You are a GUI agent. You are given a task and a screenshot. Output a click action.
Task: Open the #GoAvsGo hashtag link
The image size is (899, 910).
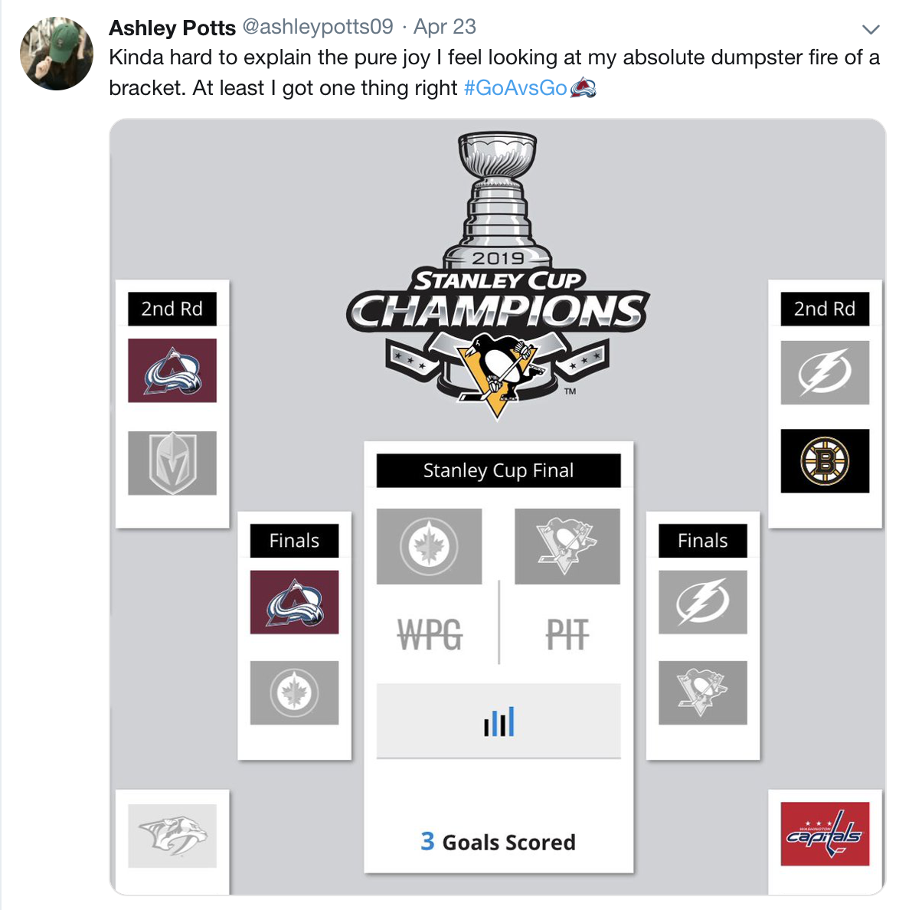click(515, 88)
